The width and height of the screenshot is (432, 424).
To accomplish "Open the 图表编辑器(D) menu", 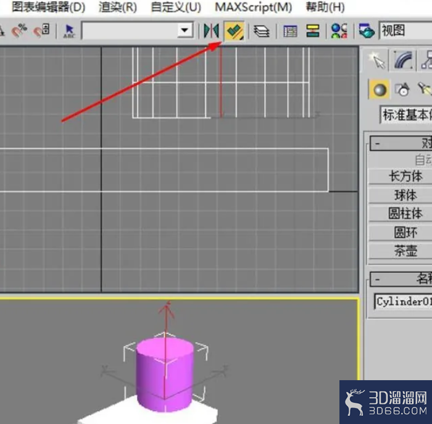I will point(49,7).
